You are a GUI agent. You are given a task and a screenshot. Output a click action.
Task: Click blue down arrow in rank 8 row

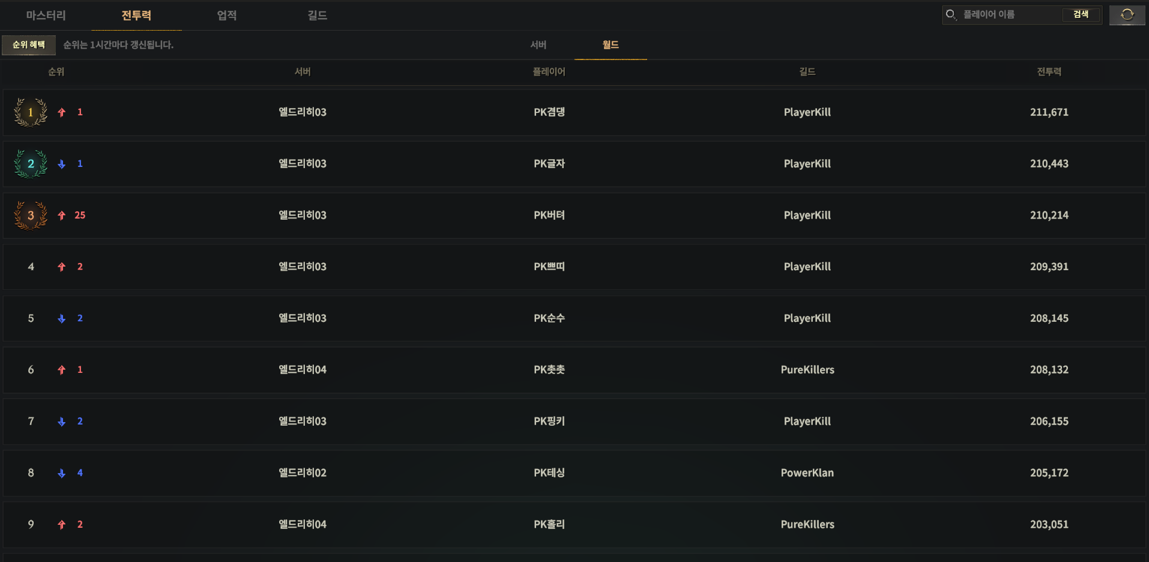pyautogui.click(x=61, y=474)
